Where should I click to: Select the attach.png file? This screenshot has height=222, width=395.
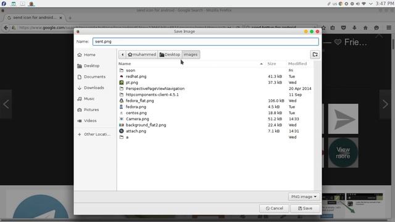pos(216,131)
